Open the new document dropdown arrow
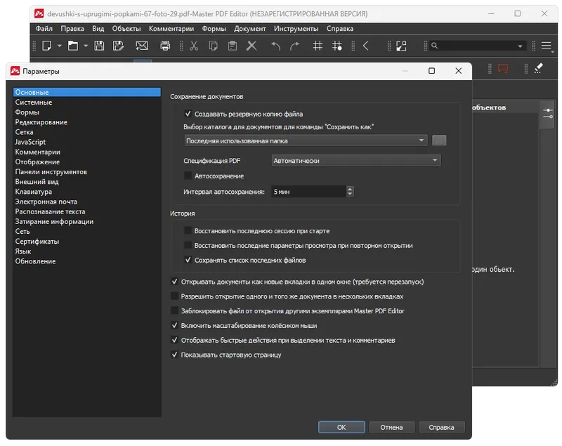 [60, 46]
